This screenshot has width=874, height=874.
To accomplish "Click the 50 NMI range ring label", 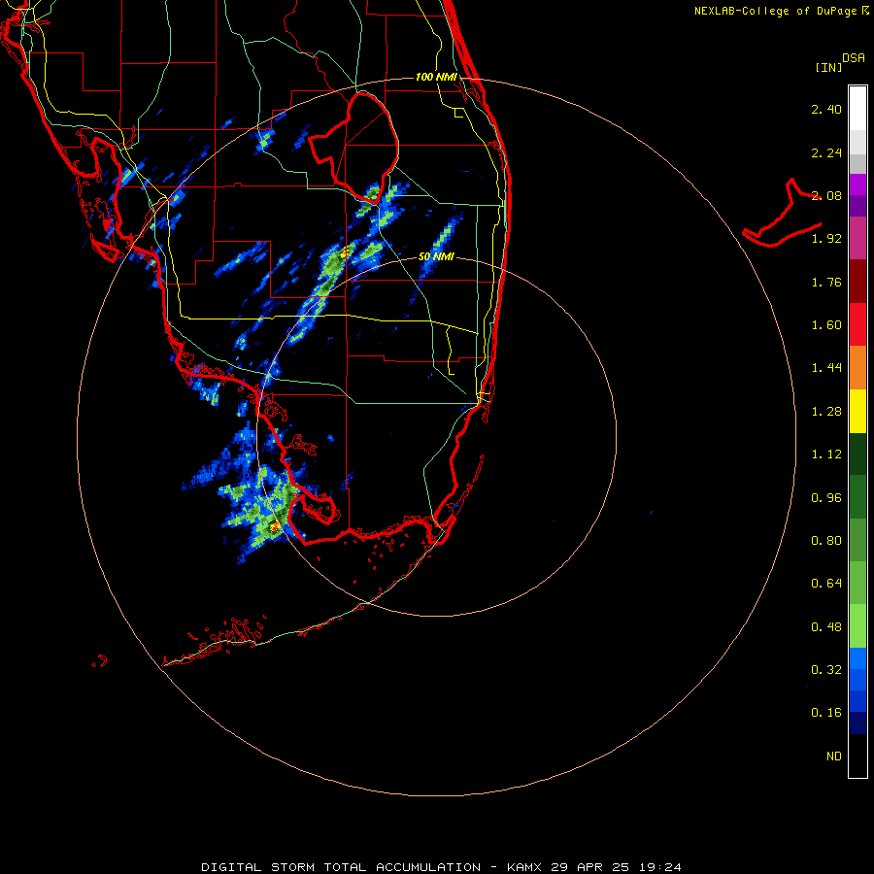I will pos(436,257).
